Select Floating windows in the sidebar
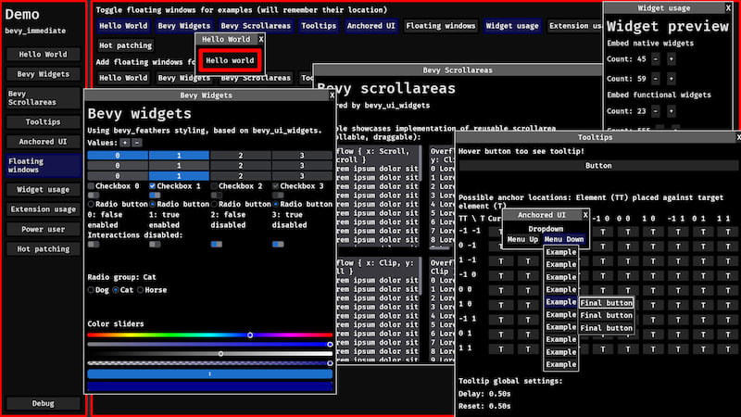 tap(43, 166)
